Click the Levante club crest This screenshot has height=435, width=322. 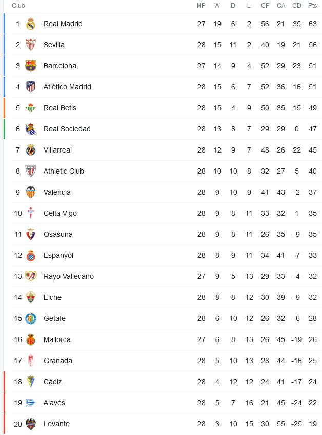coord(31,424)
